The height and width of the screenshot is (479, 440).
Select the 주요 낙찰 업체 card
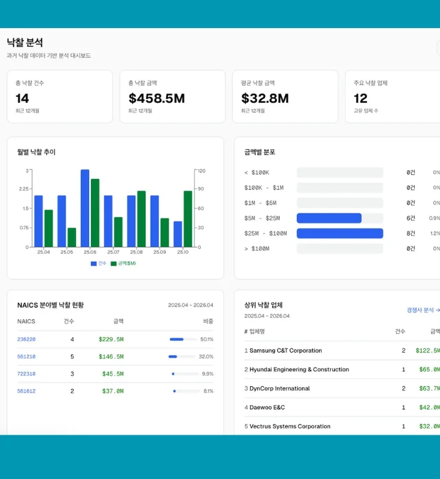pos(392,96)
